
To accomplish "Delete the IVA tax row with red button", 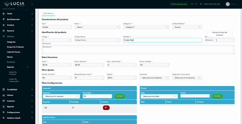I will (x=106, y=108).
